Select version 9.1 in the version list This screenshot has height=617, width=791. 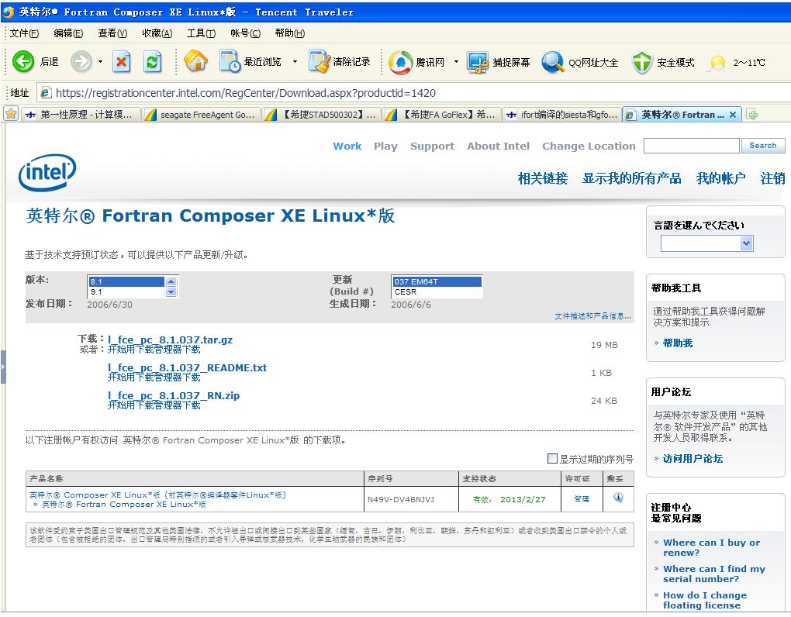(x=126, y=292)
